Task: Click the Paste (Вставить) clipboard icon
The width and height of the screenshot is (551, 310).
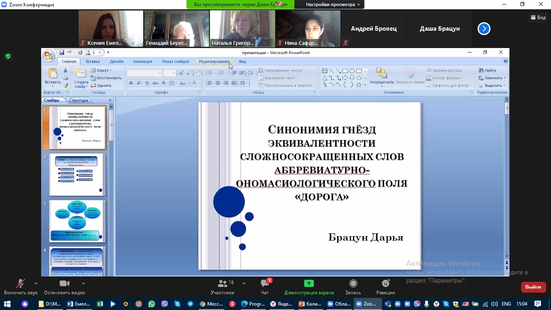Action: point(52,73)
